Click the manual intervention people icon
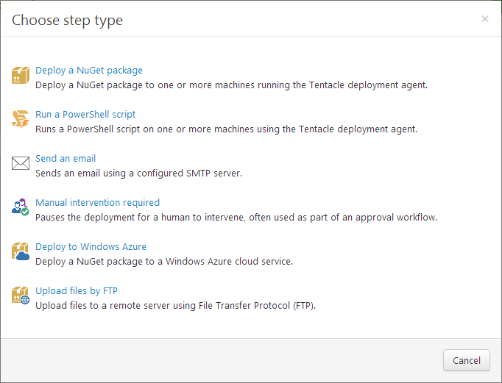Screen dimensions: 502x383 [20, 207]
